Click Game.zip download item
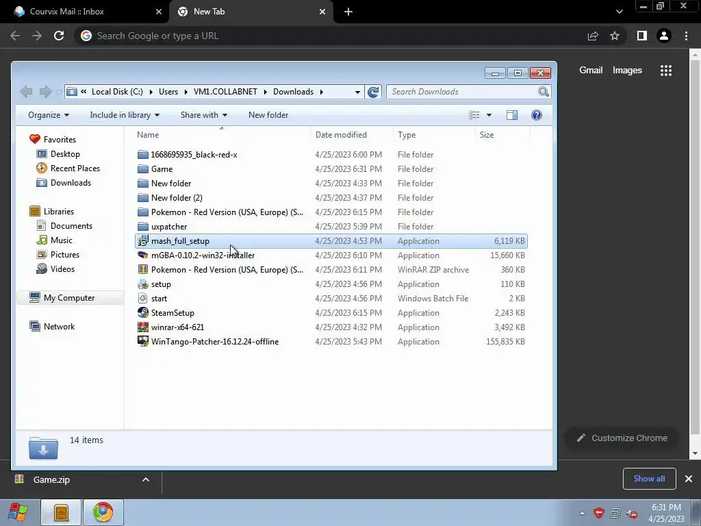This screenshot has height=526, width=701. coord(51,479)
